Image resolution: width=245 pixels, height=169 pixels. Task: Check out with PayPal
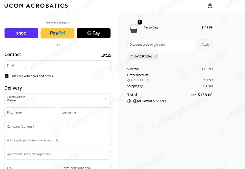pyautogui.click(x=58, y=33)
